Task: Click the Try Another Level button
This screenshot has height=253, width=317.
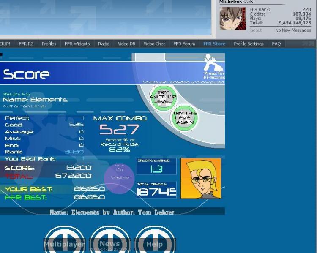Action: click(x=163, y=98)
